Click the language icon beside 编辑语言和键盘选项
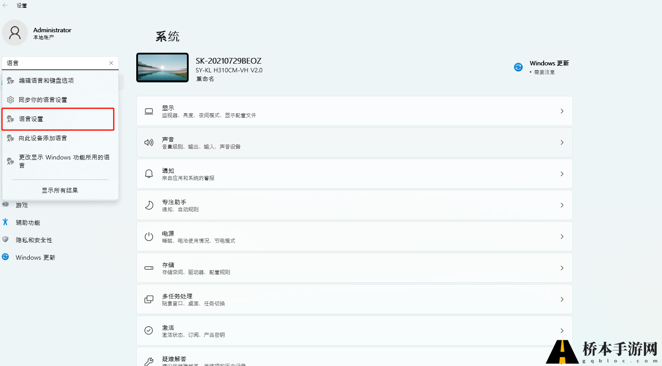 click(10, 81)
